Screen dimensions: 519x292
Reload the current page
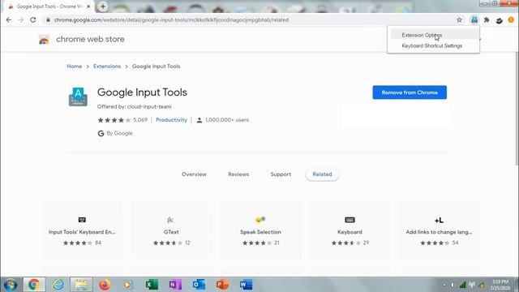point(33,19)
